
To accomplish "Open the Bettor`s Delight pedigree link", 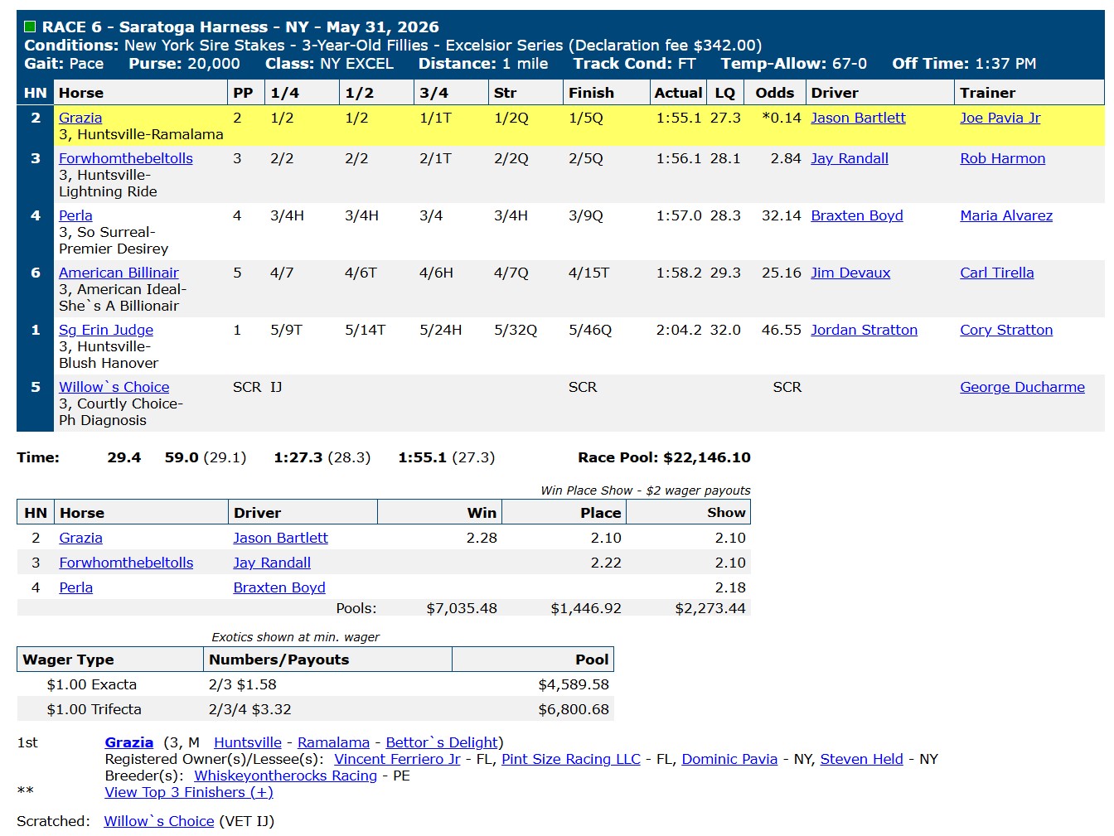I will tap(442, 742).
